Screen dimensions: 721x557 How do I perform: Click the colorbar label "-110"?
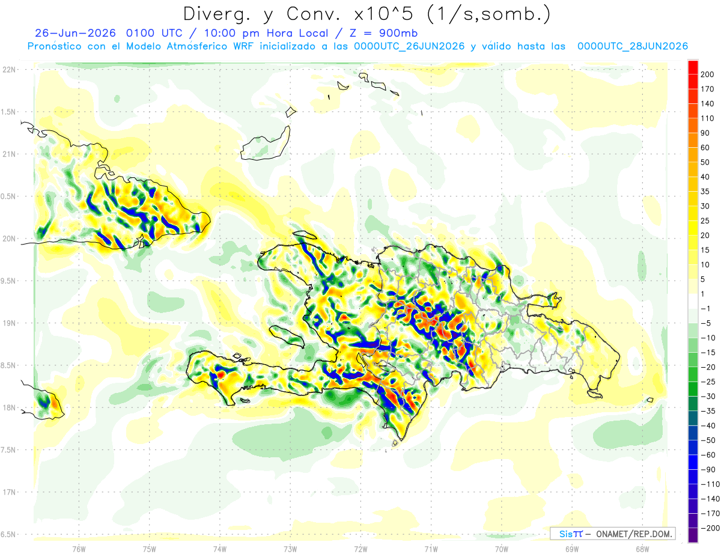click(710, 484)
